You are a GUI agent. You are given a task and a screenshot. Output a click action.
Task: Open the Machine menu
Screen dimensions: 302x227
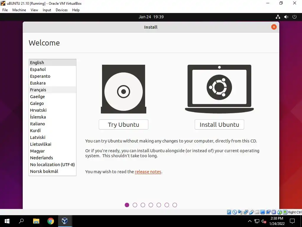coord(19,10)
